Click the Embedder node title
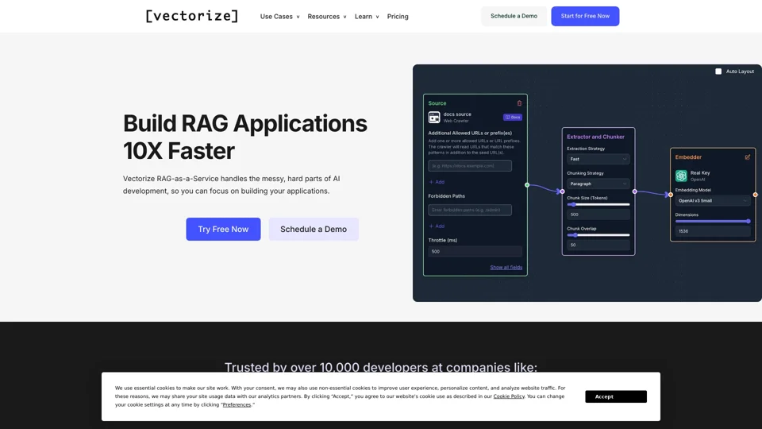 point(688,157)
